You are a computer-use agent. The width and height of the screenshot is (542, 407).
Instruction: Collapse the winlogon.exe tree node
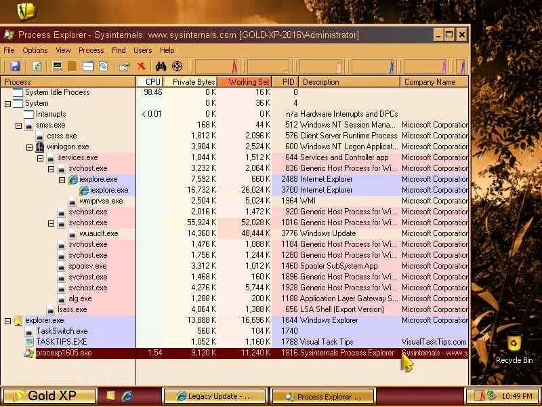pos(29,147)
